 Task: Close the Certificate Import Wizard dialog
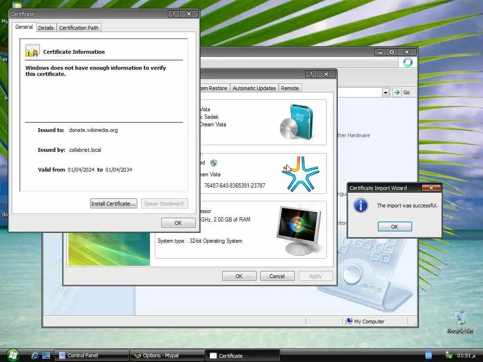[x=431, y=188]
